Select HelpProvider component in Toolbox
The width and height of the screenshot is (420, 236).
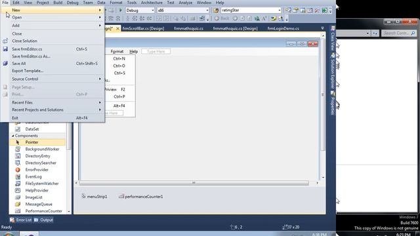pos(37,190)
